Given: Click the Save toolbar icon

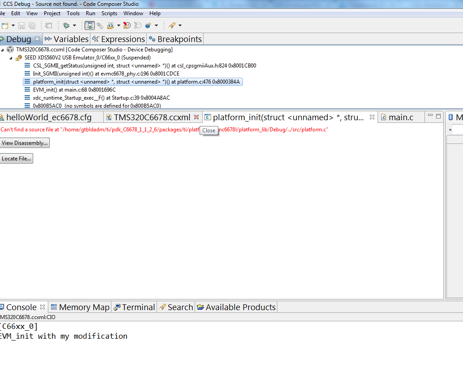Looking at the screenshot, I should (x=21, y=25).
